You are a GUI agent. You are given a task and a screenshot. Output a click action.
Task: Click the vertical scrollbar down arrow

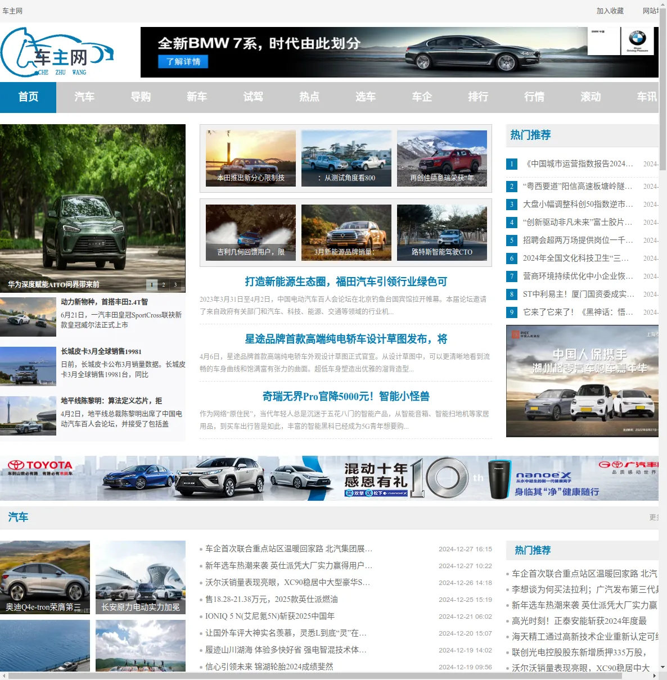pyautogui.click(x=663, y=667)
